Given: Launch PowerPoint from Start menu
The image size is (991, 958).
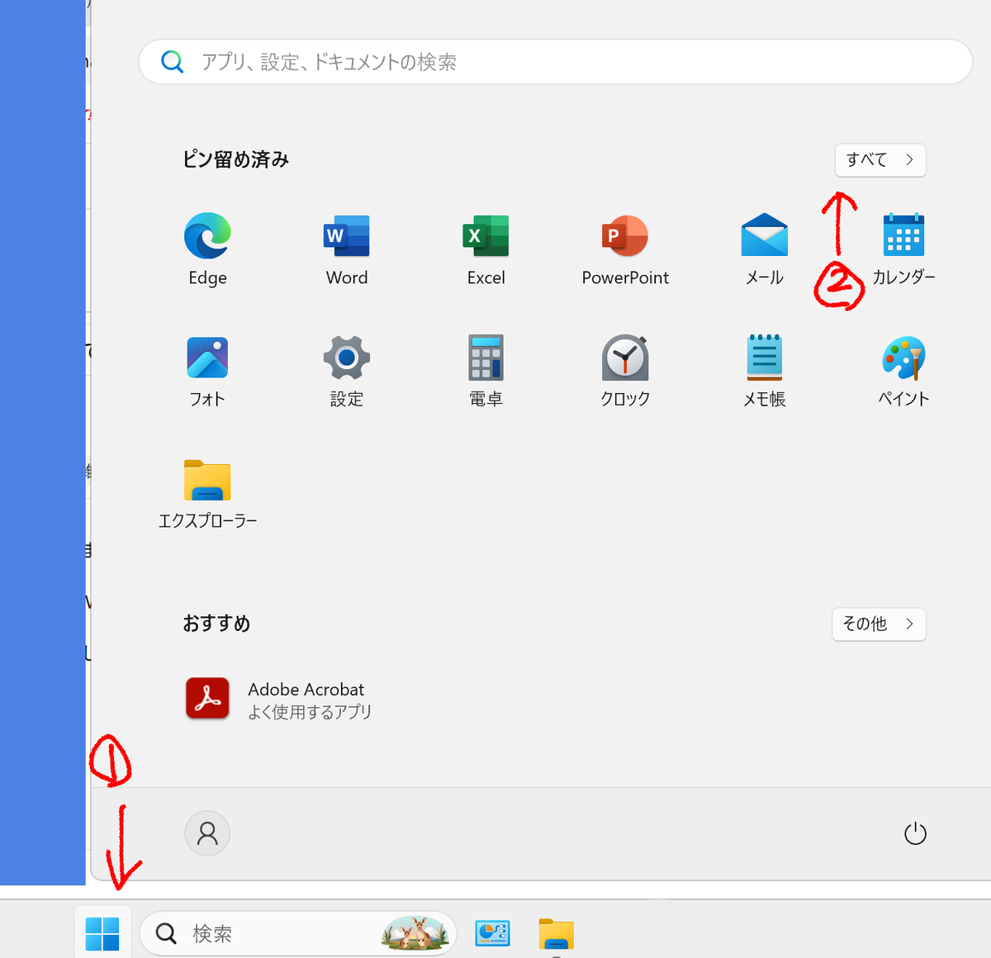Looking at the screenshot, I should point(625,249).
